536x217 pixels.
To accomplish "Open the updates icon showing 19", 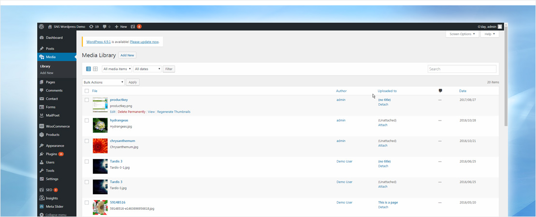I will click(94, 27).
